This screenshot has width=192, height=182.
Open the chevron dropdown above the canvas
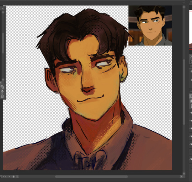(184, 3)
